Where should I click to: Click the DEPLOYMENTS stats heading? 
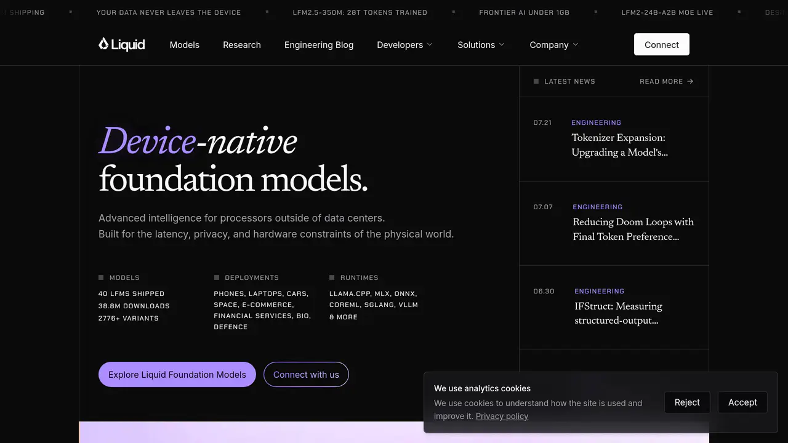252,277
